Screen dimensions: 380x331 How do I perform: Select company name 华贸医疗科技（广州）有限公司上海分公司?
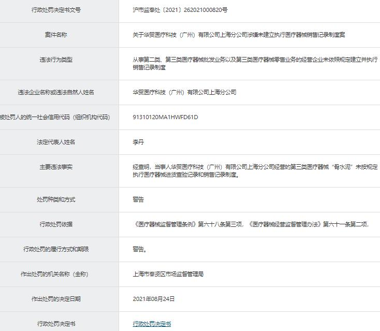(x=184, y=92)
